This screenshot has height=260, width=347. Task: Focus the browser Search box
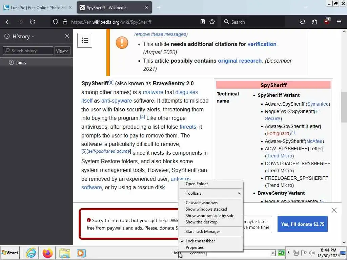click(x=253, y=22)
